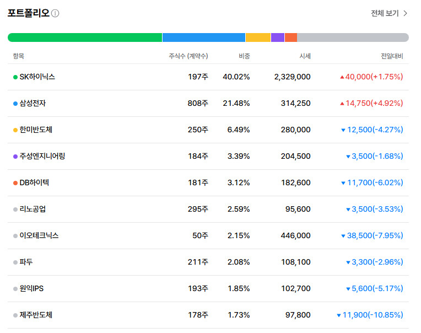Click the 178주 share count
Viewport: 421px width, 333px height.
(198, 315)
